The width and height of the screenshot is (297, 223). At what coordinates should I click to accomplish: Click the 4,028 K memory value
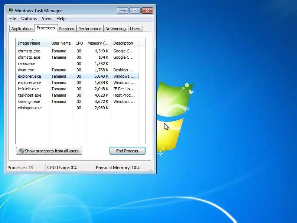click(101, 95)
